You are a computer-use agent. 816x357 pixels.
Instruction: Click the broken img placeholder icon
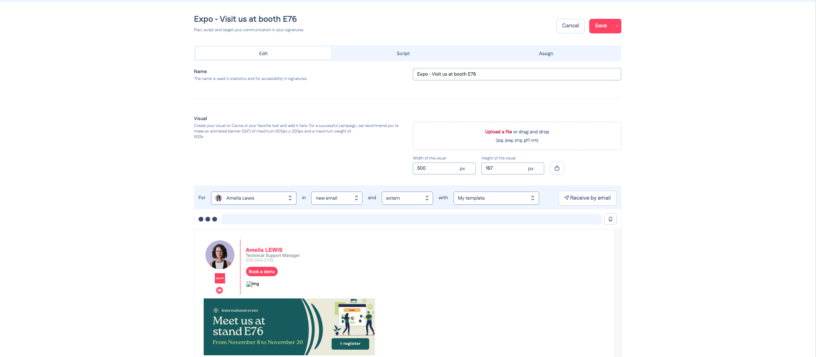coord(253,284)
